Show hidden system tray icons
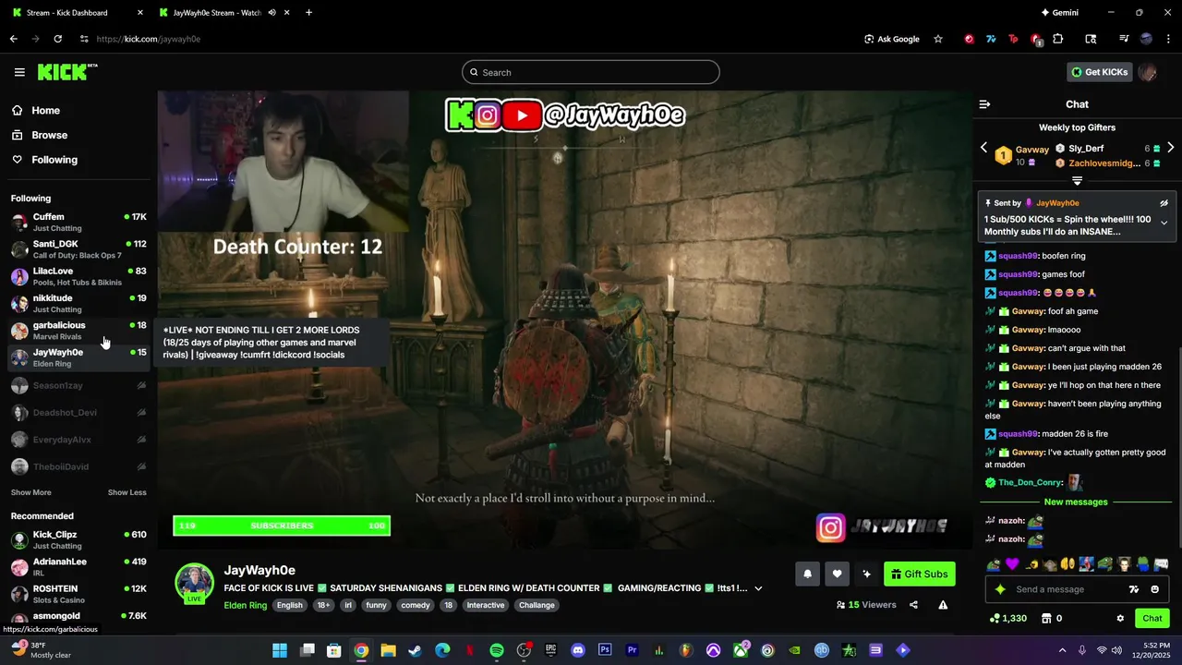Image resolution: width=1182 pixels, height=665 pixels. point(1061,650)
